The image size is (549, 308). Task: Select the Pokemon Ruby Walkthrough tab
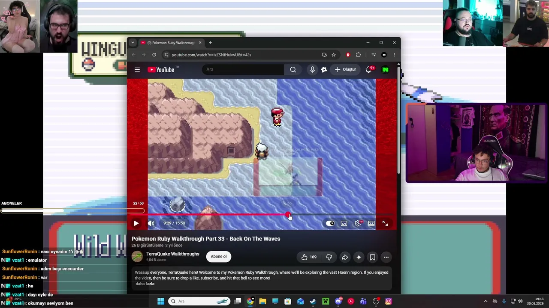pyautogui.click(x=171, y=43)
